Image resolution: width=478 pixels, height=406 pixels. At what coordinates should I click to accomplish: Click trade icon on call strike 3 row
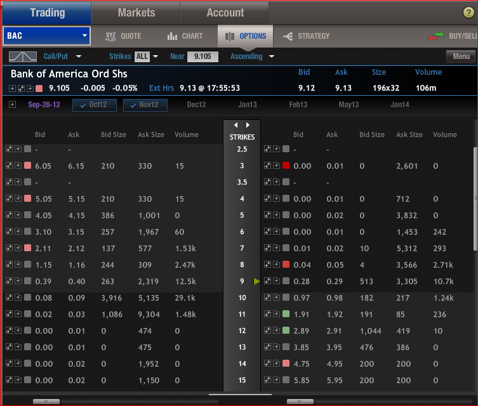pyautogui.click(x=9, y=166)
